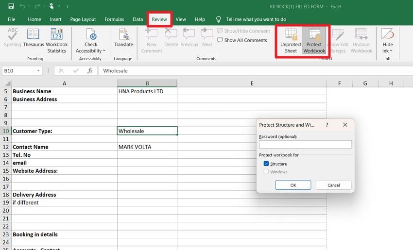Open the Page Layout tab
The height and width of the screenshot is (250, 413).
tap(83, 19)
